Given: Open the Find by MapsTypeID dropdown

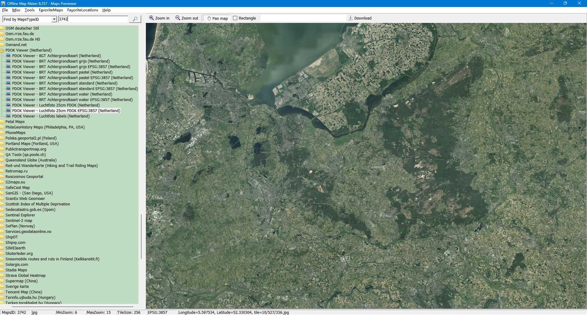Looking at the screenshot, I should point(54,19).
